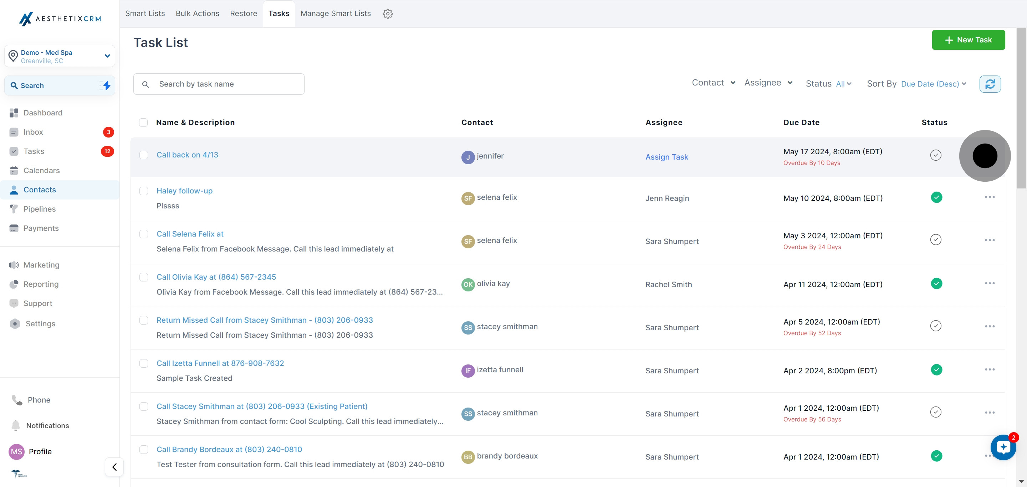1027x487 pixels.
Task: Open the Assignee filter dropdown
Action: coord(768,82)
